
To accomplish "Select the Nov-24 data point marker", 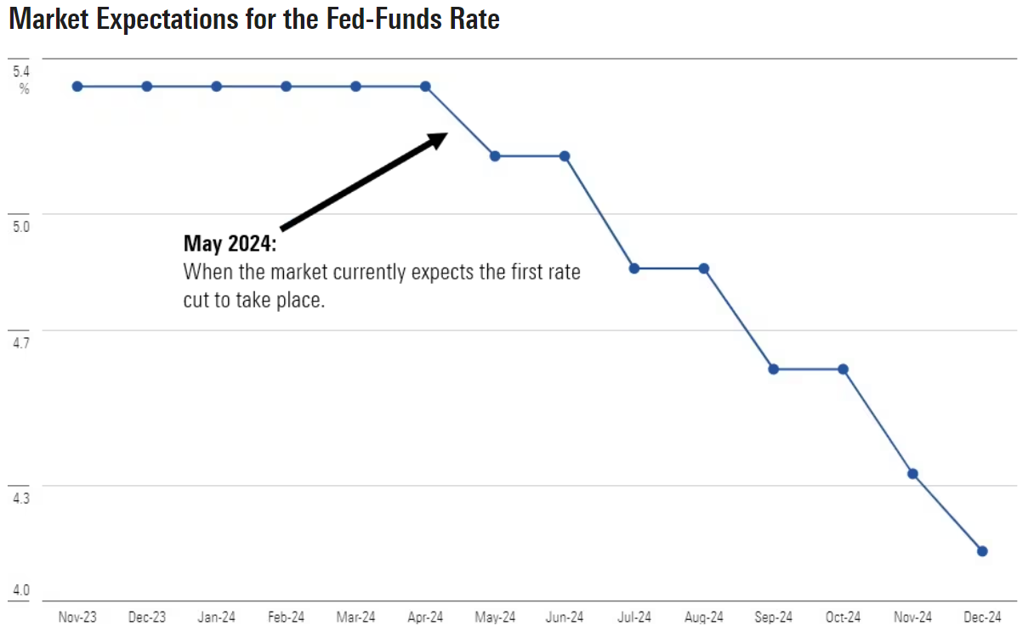I will coord(913,474).
